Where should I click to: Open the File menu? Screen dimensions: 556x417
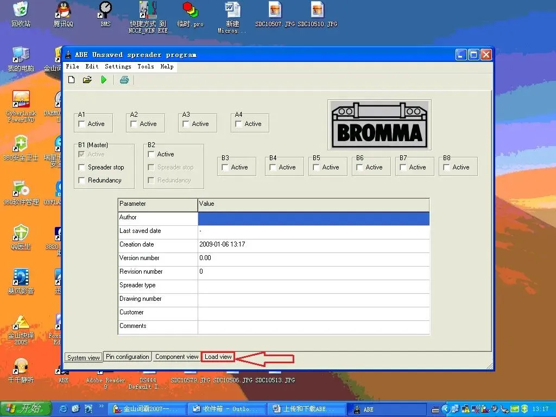(x=72, y=67)
